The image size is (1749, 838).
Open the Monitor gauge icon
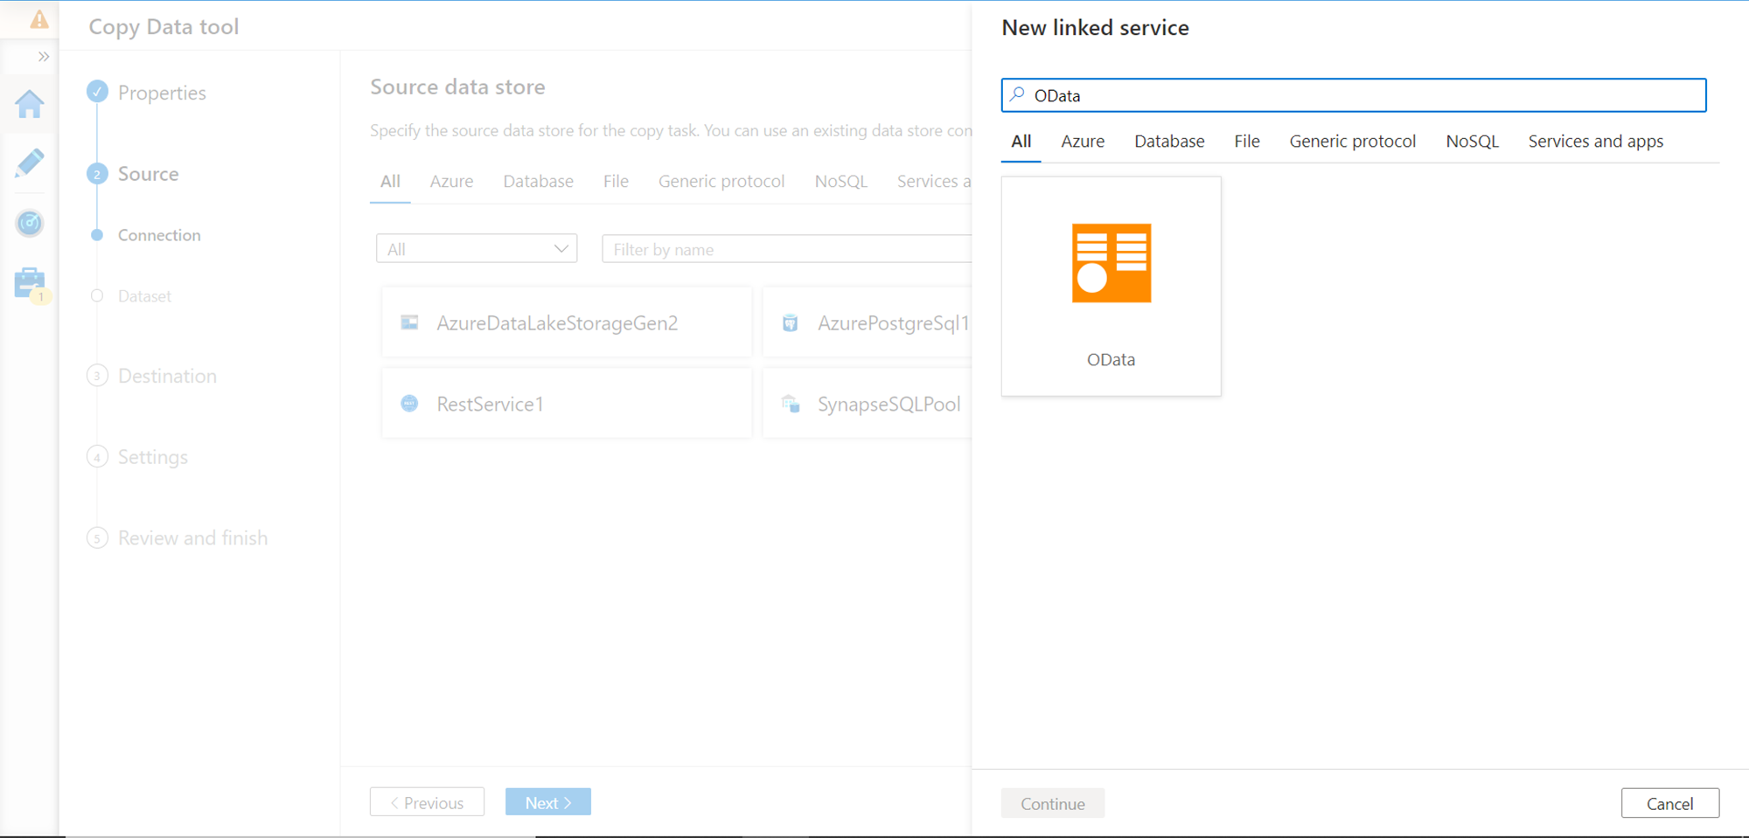30,223
